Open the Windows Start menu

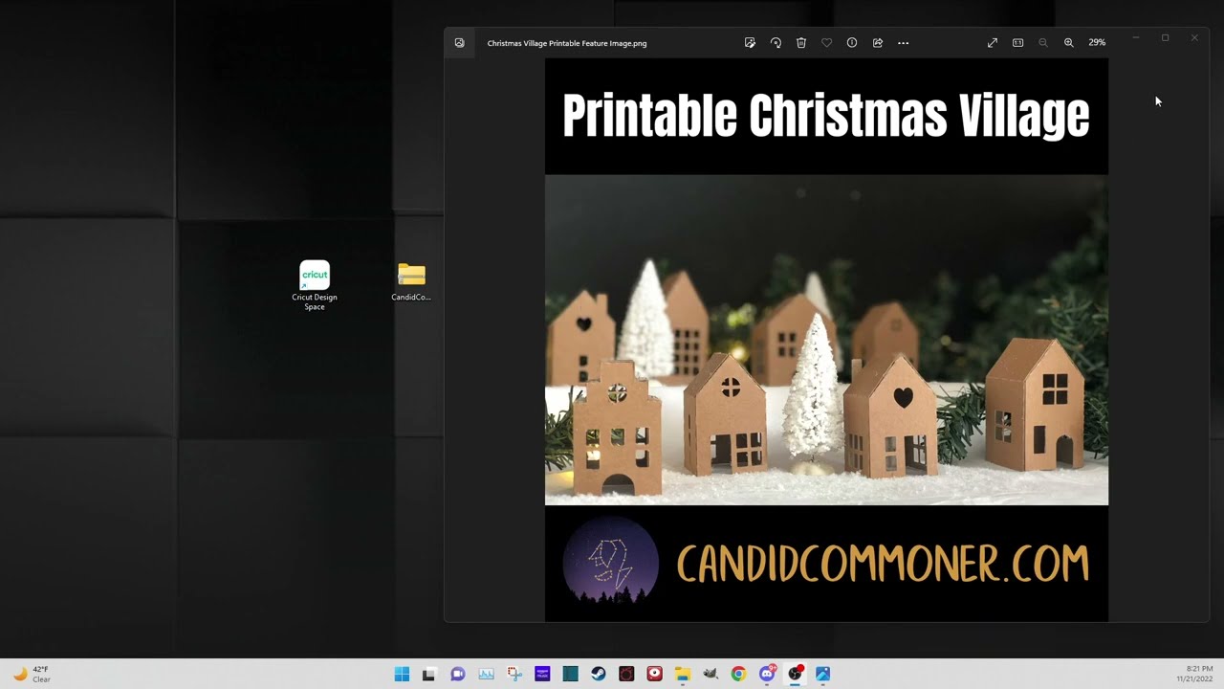tap(402, 674)
